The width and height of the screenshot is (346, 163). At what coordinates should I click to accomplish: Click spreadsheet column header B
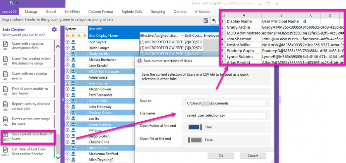[x=282, y=15]
